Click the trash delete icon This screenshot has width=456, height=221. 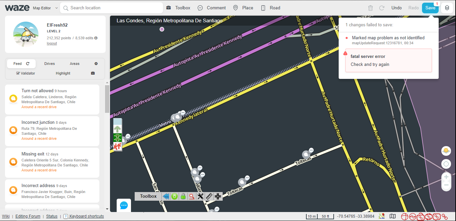pos(370,8)
